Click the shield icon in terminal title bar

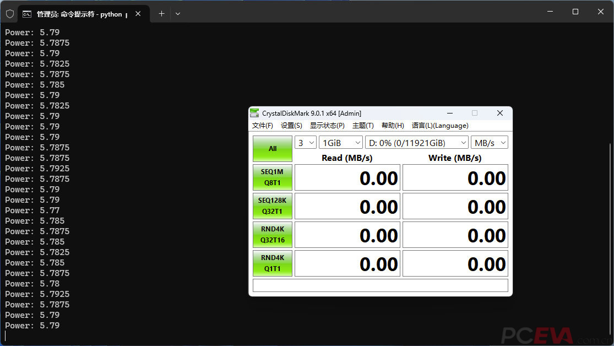tap(10, 14)
